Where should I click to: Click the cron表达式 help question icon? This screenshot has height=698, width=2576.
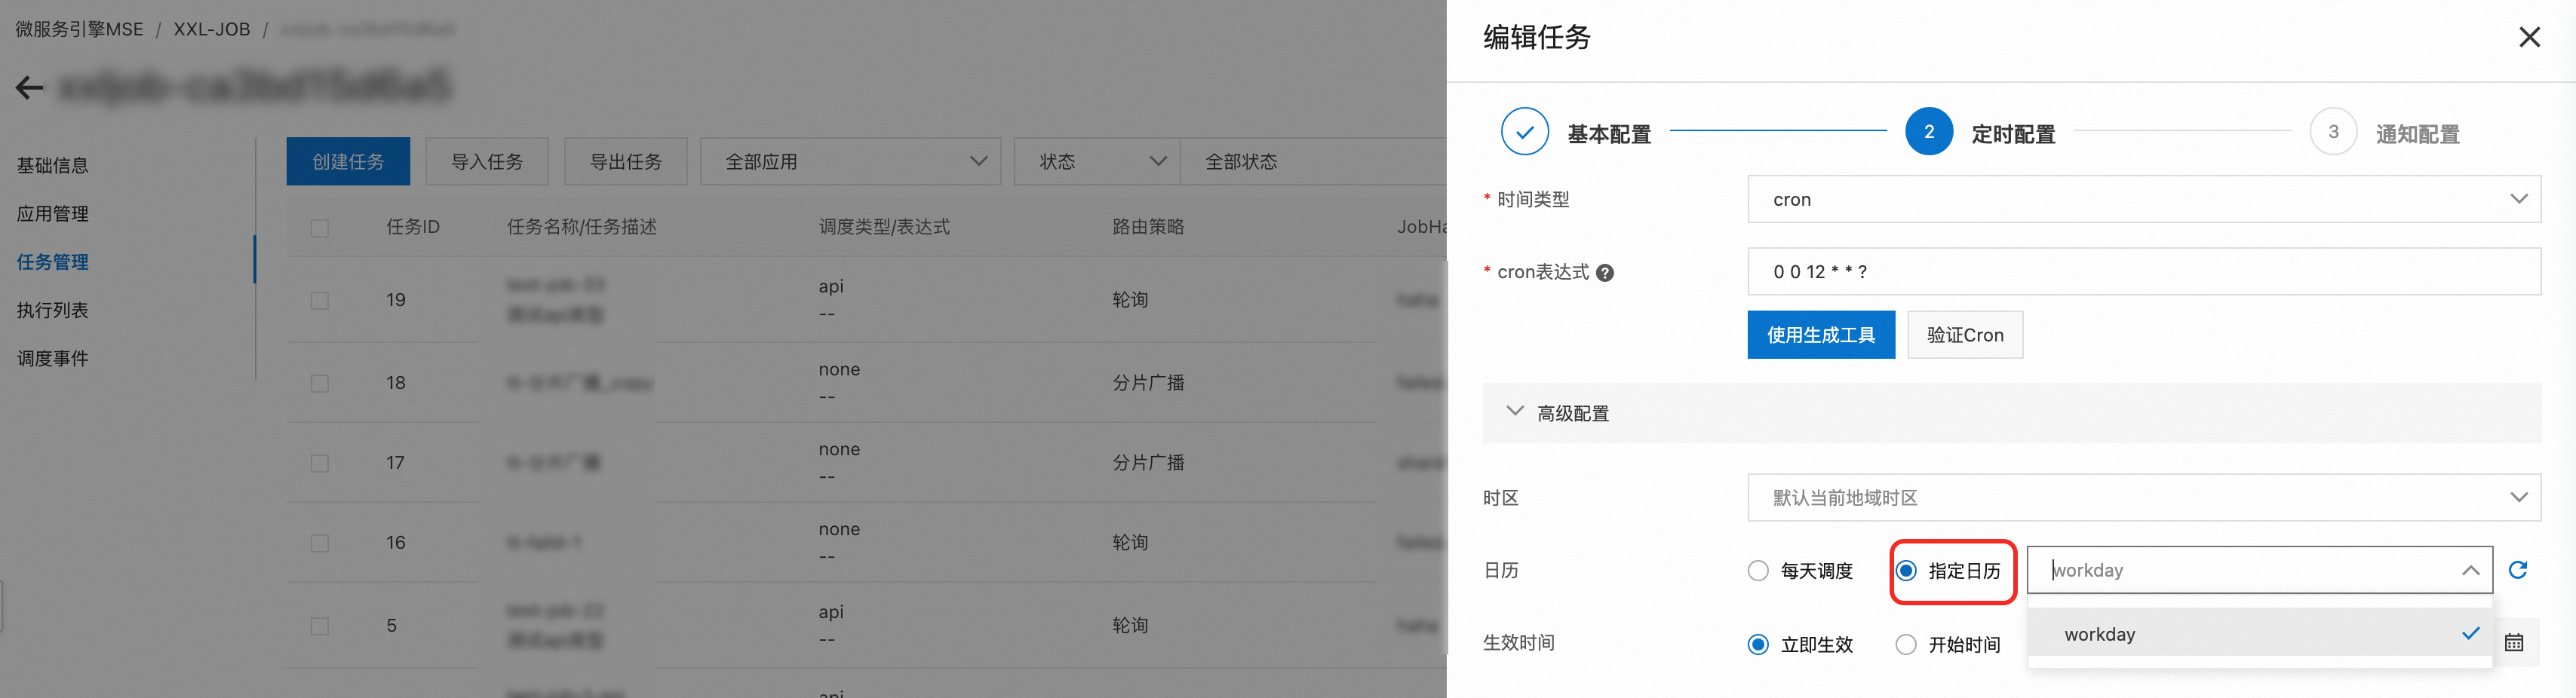point(1605,273)
